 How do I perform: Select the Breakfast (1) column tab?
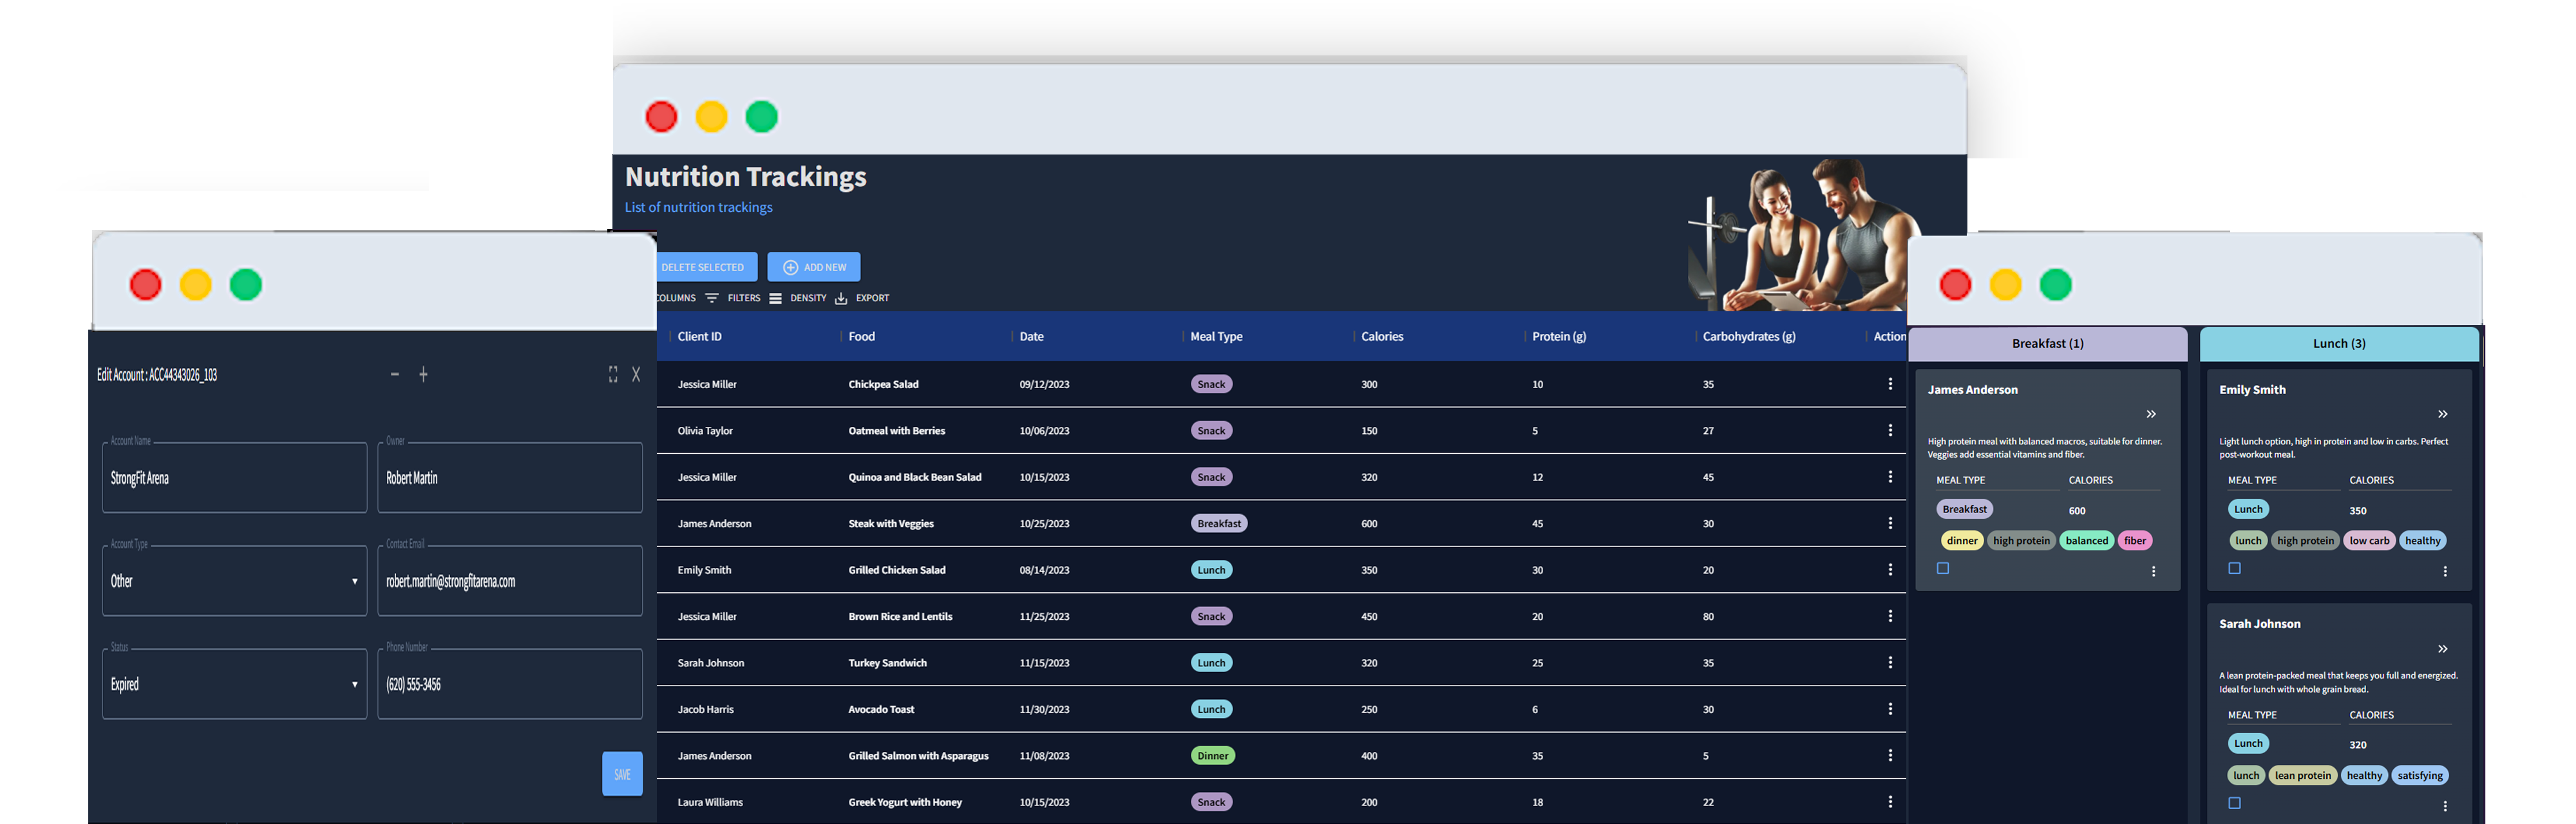pos(2047,343)
